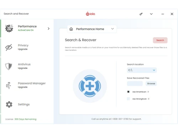The image size is (178, 133).
Task: Click the Search & Recover heading
Action: pyautogui.click(x=80, y=40)
